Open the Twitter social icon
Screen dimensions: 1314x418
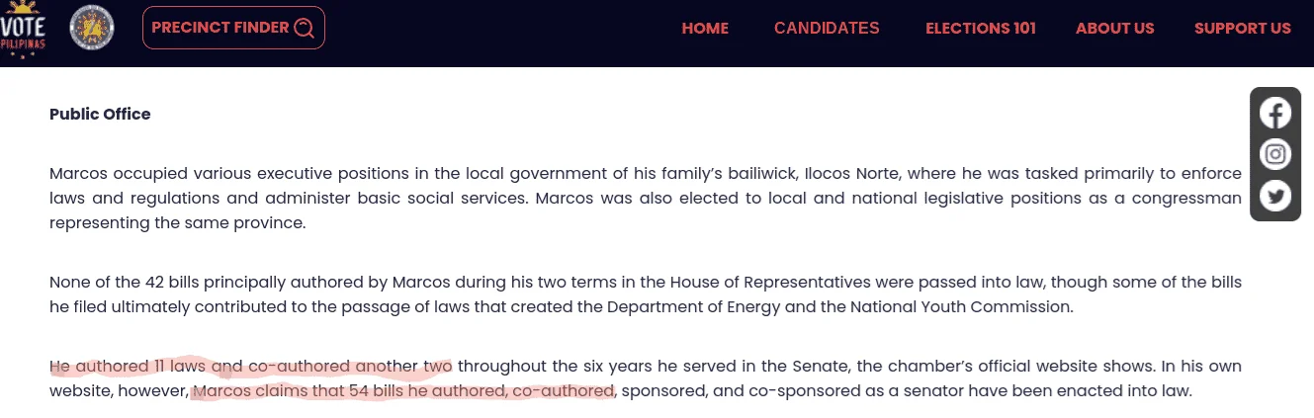[x=1275, y=196]
